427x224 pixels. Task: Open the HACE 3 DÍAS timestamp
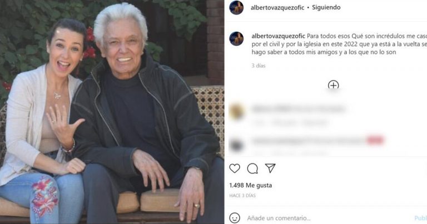tap(242, 196)
